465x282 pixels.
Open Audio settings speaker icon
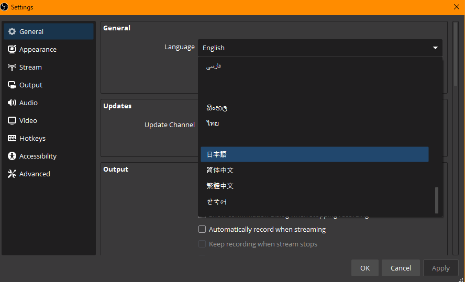[x=12, y=103]
